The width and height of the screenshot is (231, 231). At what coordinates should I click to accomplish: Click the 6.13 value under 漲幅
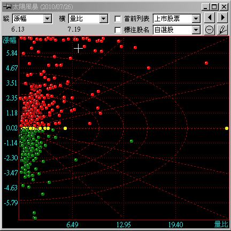pyautogui.click(x=18, y=29)
